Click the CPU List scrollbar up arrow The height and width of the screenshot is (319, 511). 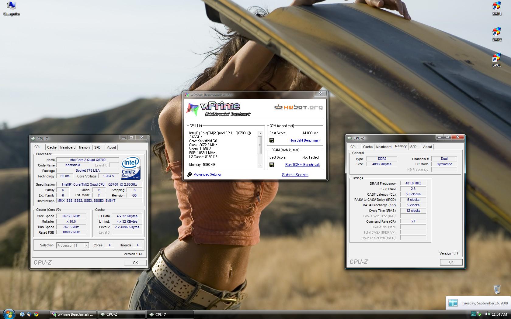[x=260, y=133]
